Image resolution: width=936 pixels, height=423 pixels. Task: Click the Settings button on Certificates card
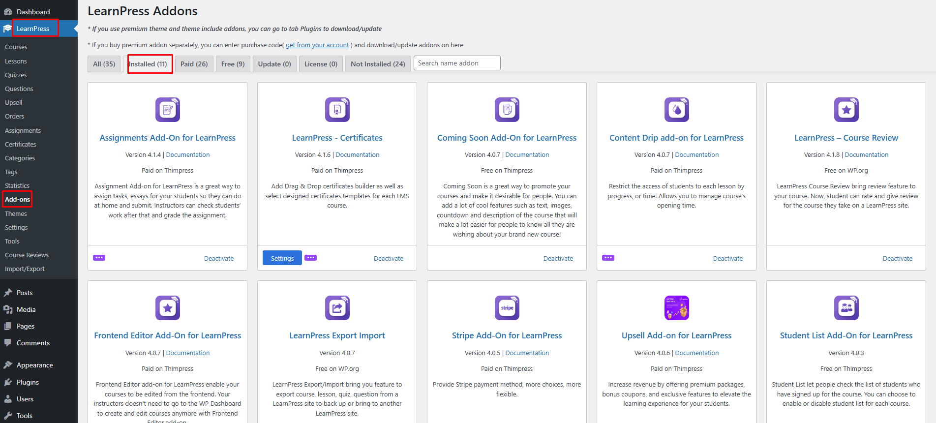282,258
